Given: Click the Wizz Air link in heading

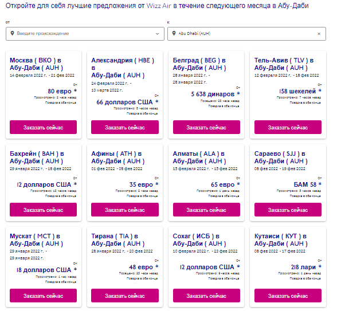Looking at the screenshot, I should pyautogui.click(x=159, y=6).
